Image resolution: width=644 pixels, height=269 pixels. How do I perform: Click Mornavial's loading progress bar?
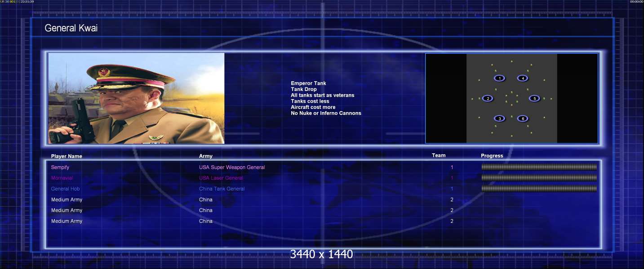point(539,178)
